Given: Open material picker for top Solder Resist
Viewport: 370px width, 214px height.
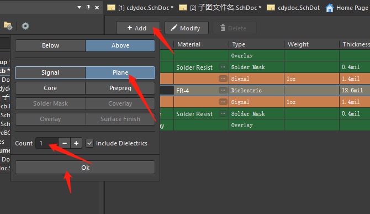Looking at the screenshot, I should 223,67.
